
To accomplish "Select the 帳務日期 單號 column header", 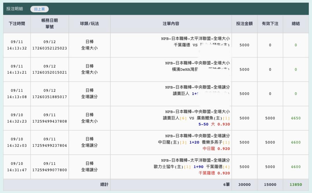I will click(x=50, y=24).
